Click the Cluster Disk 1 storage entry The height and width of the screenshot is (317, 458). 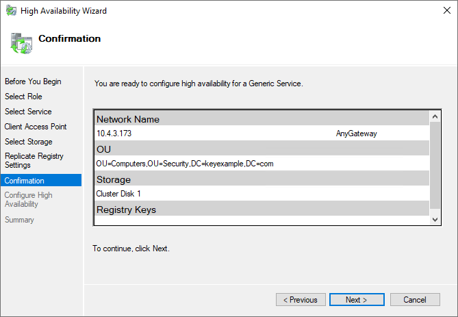(x=118, y=194)
